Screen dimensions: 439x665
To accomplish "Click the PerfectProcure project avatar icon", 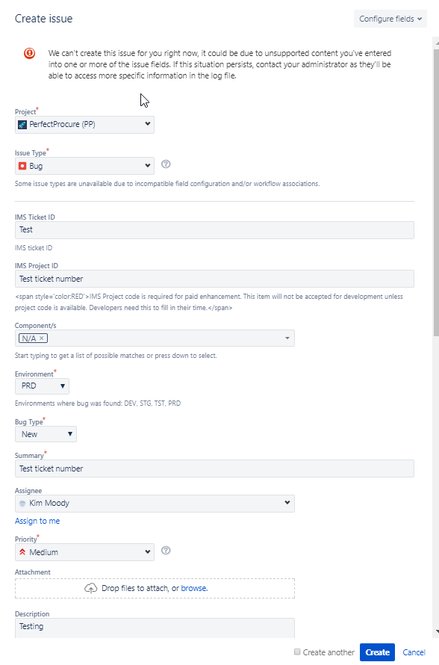I will coord(22,125).
